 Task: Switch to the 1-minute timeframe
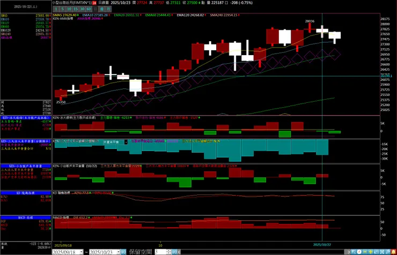point(56,9)
